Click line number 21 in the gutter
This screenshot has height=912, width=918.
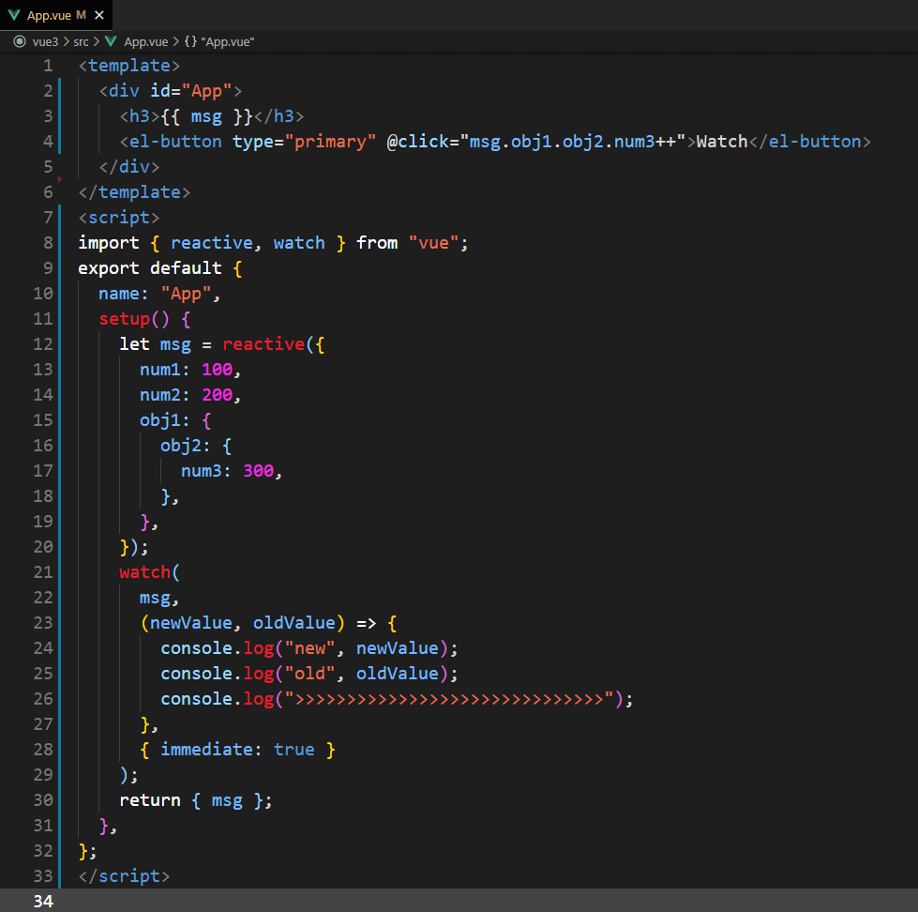click(x=43, y=571)
